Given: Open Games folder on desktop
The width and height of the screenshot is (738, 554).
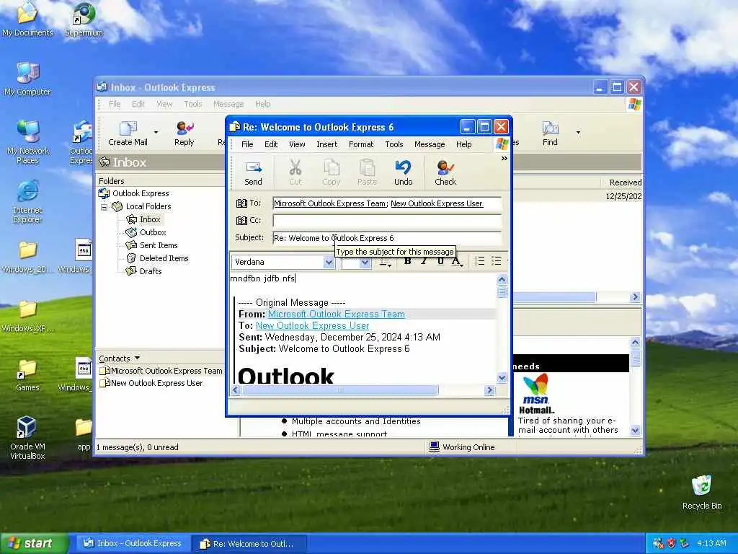Looking at the screenshot, I should [27, 375].
